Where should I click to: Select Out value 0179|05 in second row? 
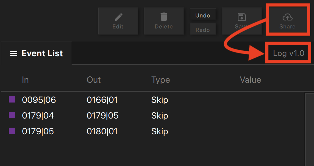(103, 116)
